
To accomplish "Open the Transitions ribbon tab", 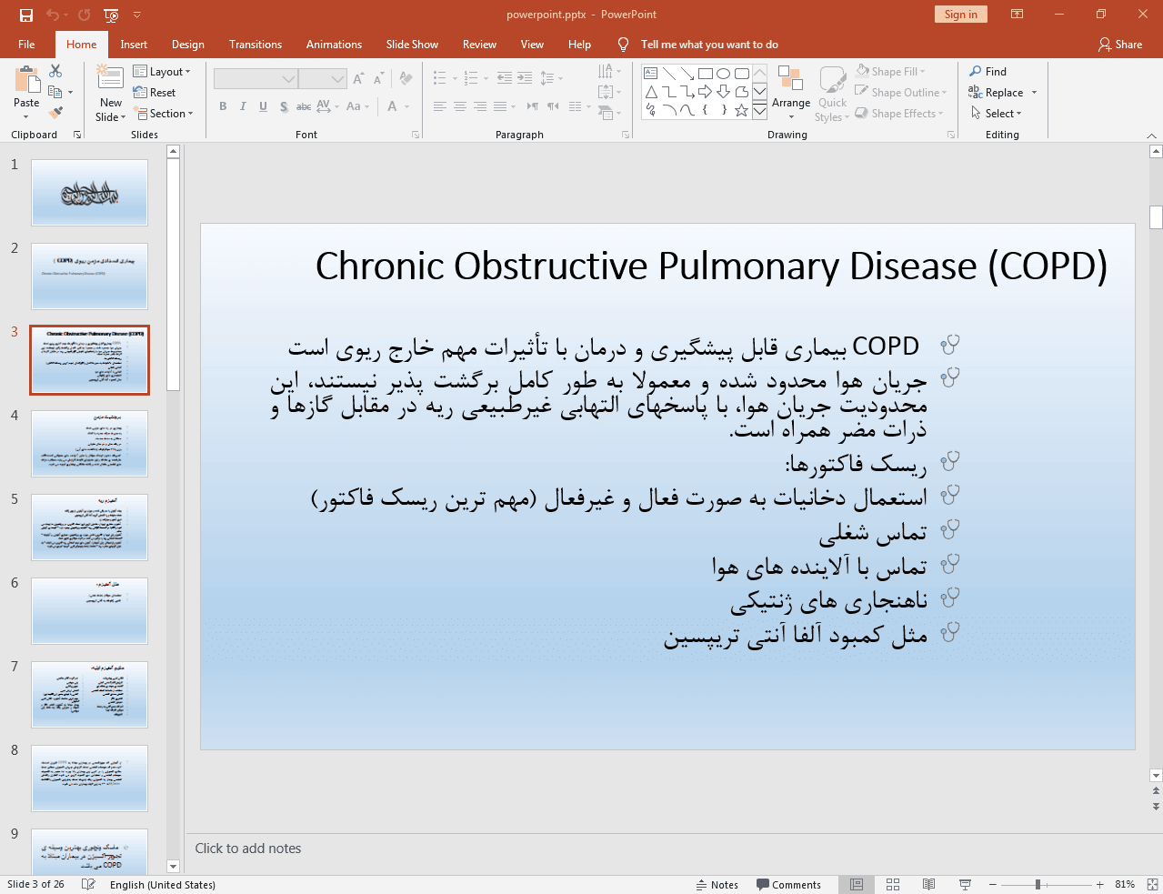I will coord(255,44).
